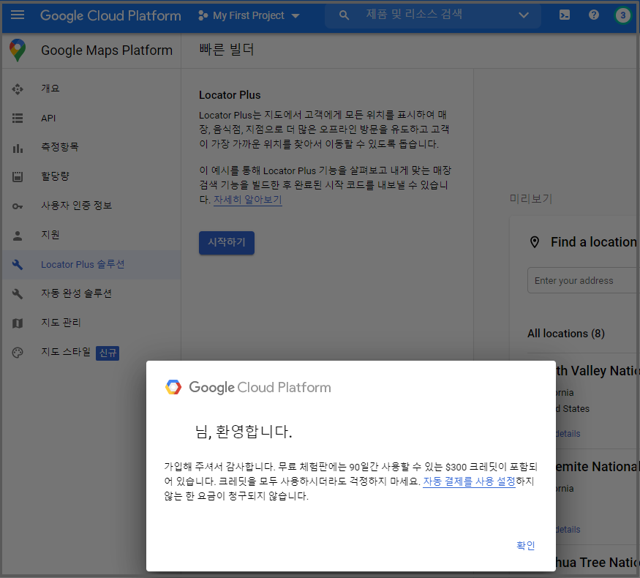
Task: Follow the 자동 결제를 사용 설정 link
Action: point(469,481)
